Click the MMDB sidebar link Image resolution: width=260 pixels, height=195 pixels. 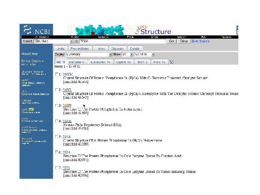click(x=25, y=80)
